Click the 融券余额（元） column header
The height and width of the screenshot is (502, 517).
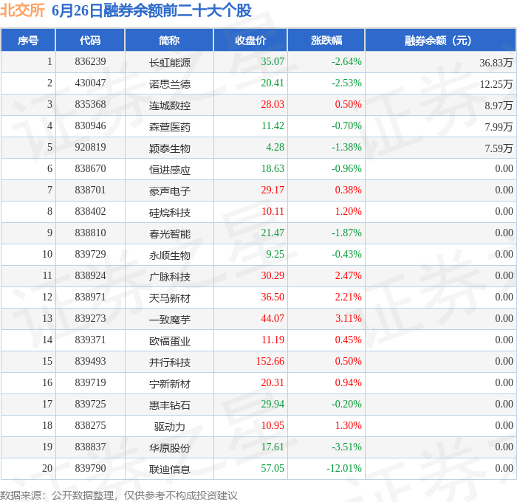point(440,40)
